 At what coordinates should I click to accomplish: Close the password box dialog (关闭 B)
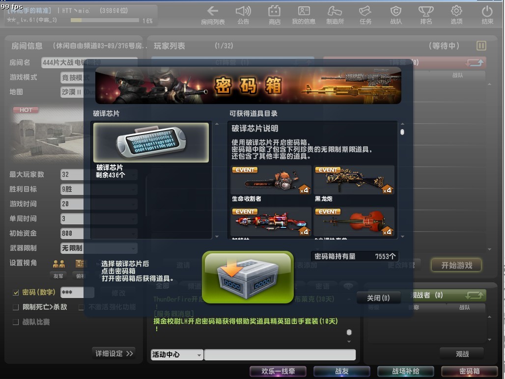pyautogui.click(x=378, y=298)
